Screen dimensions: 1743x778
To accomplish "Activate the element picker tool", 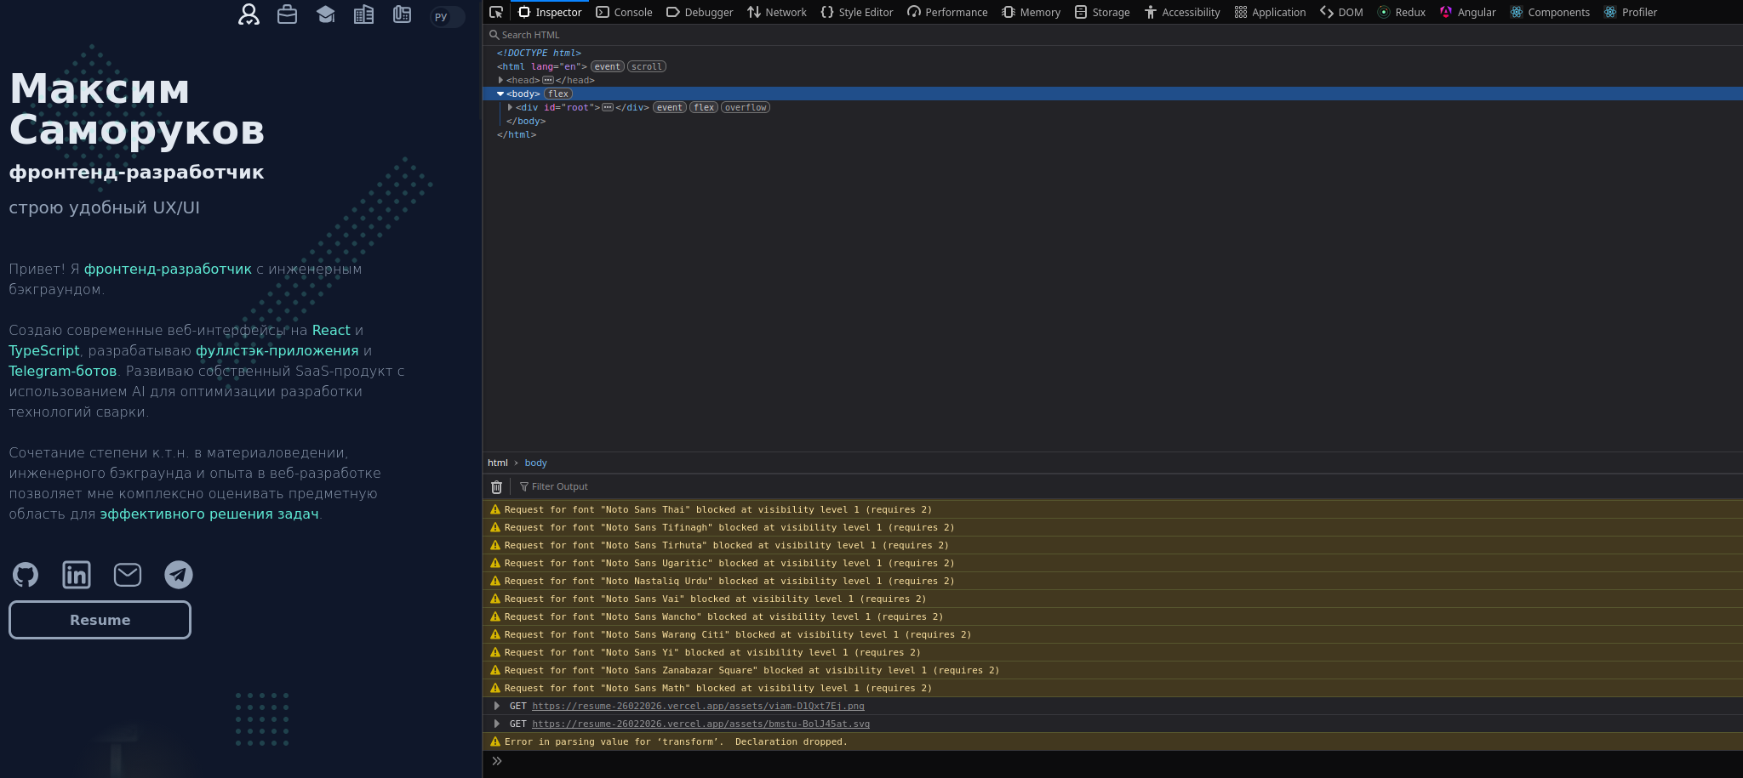I will coord(496,12).
